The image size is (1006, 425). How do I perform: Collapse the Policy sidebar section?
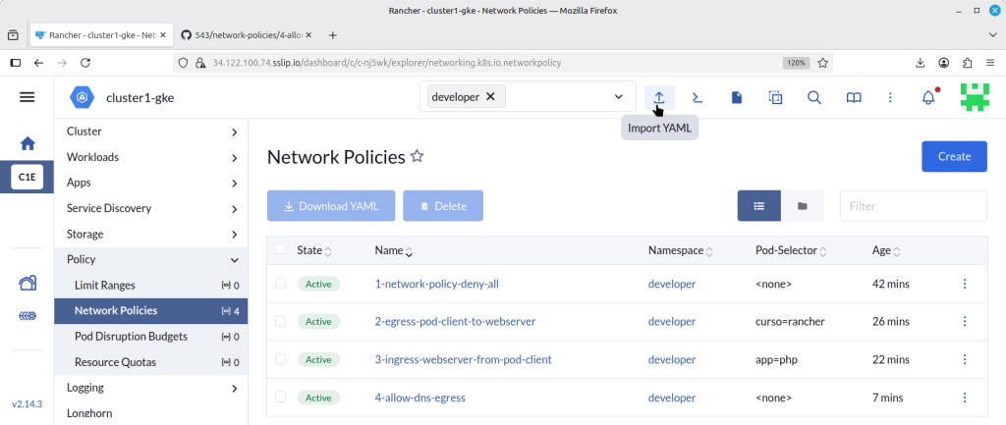point(152,260)
